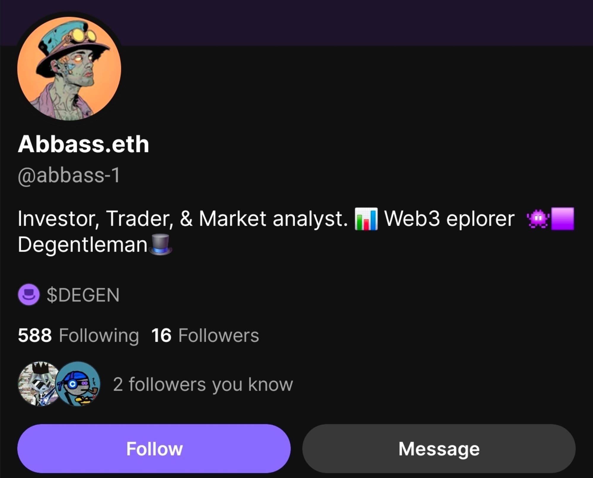The width and height of the screenshot is (593, 478).
Task: Click the Web3 eplorer text in bio
Action: tap(449, 219)
